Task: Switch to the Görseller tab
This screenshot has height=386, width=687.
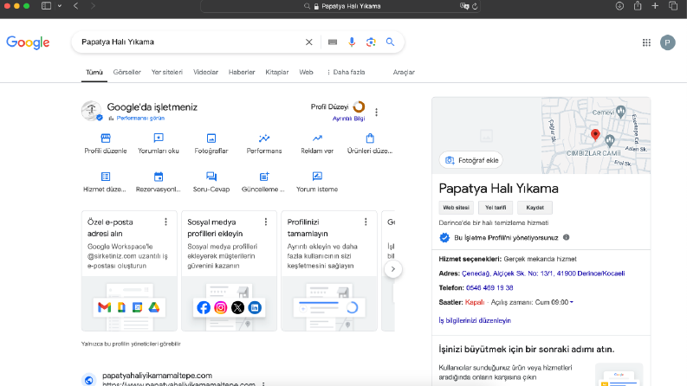Action: (x=127, y=72)
